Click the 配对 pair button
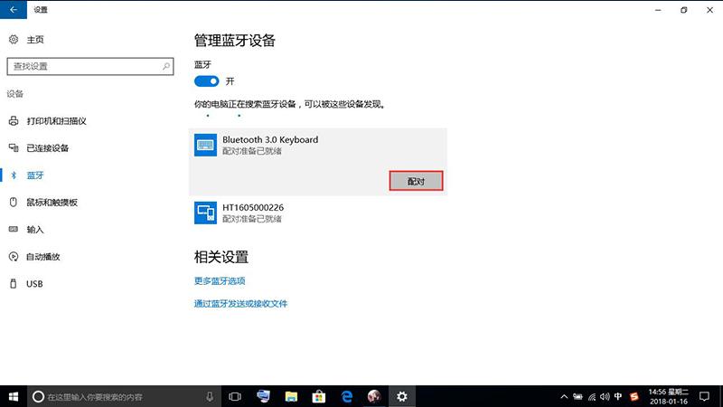Image resolution: width=723 pixels, height=407 pixels. click(x=416, y=181)
